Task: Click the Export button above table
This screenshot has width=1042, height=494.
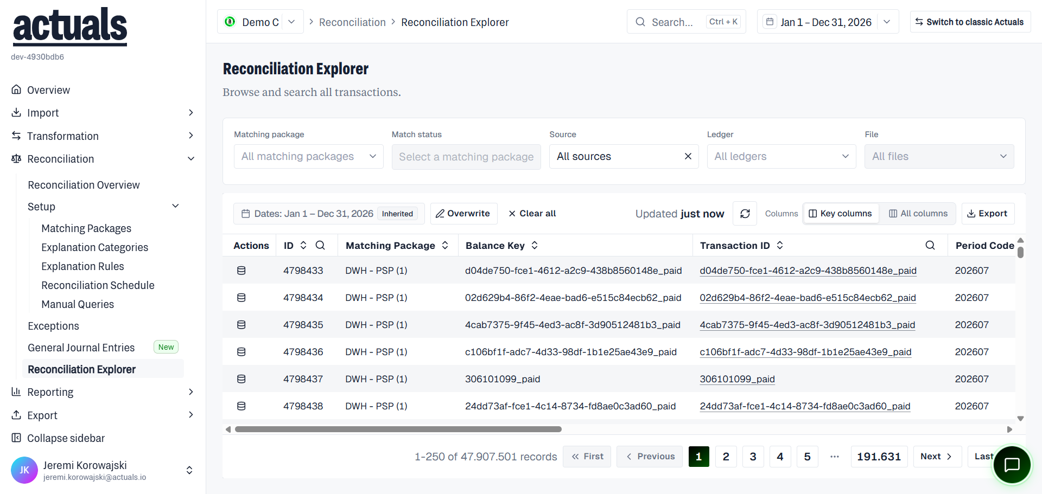Action: 988,214
